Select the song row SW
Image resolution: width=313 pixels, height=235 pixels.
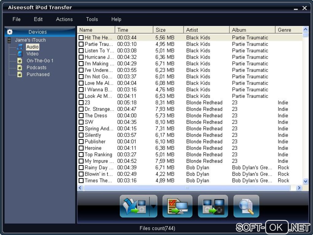190,122
